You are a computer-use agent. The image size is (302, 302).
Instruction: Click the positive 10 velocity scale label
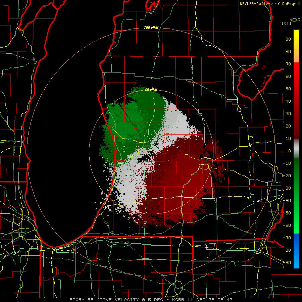point(288,139)
